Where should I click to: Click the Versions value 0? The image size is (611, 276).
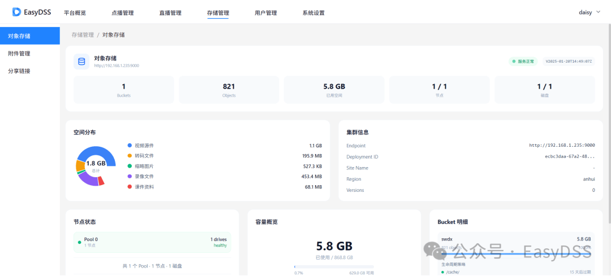(593, 190)
